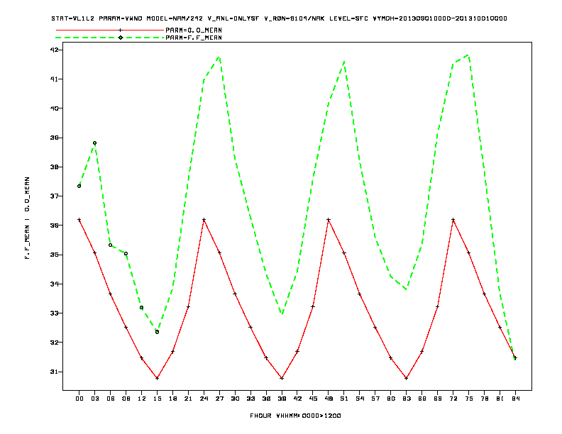Image resolution: width=562 pixels, height=434 pixels.
Task: Click the PARM=F.F_MEAN legend label
Action: (x=194, y=38)
